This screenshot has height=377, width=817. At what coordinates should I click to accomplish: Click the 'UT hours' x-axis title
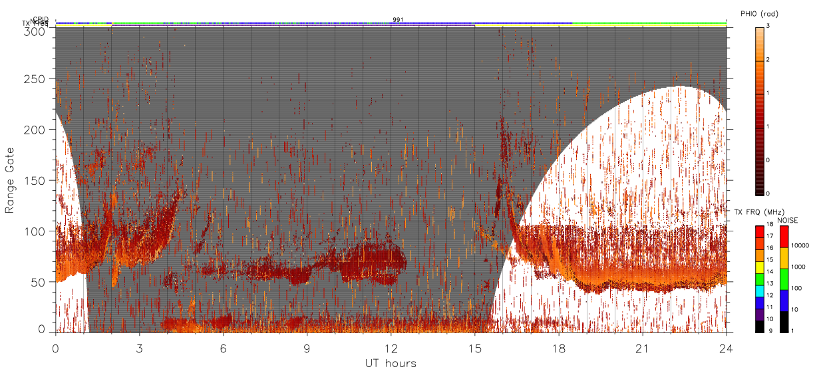pos(391,363)
